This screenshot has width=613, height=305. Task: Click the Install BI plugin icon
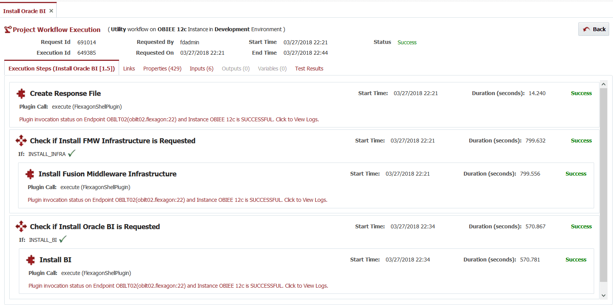point(30,260)
